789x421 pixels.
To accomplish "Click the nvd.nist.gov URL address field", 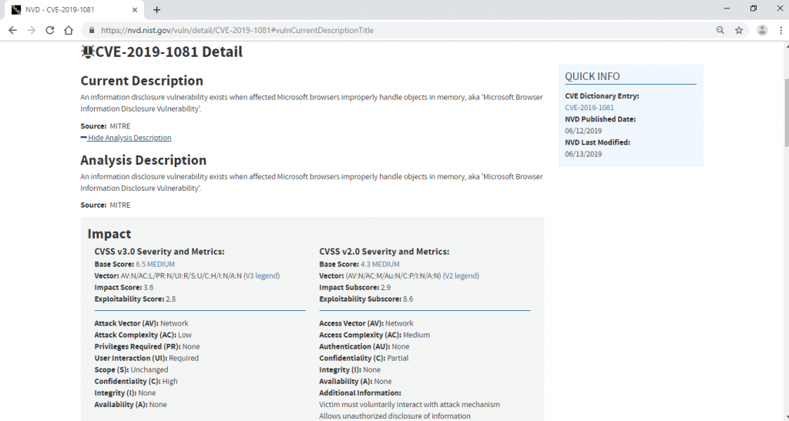I will [x=398, y=30].
